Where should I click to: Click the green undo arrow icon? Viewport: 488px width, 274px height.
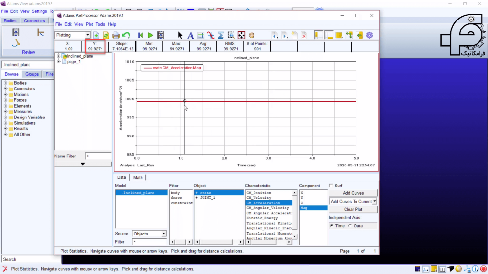126,35
